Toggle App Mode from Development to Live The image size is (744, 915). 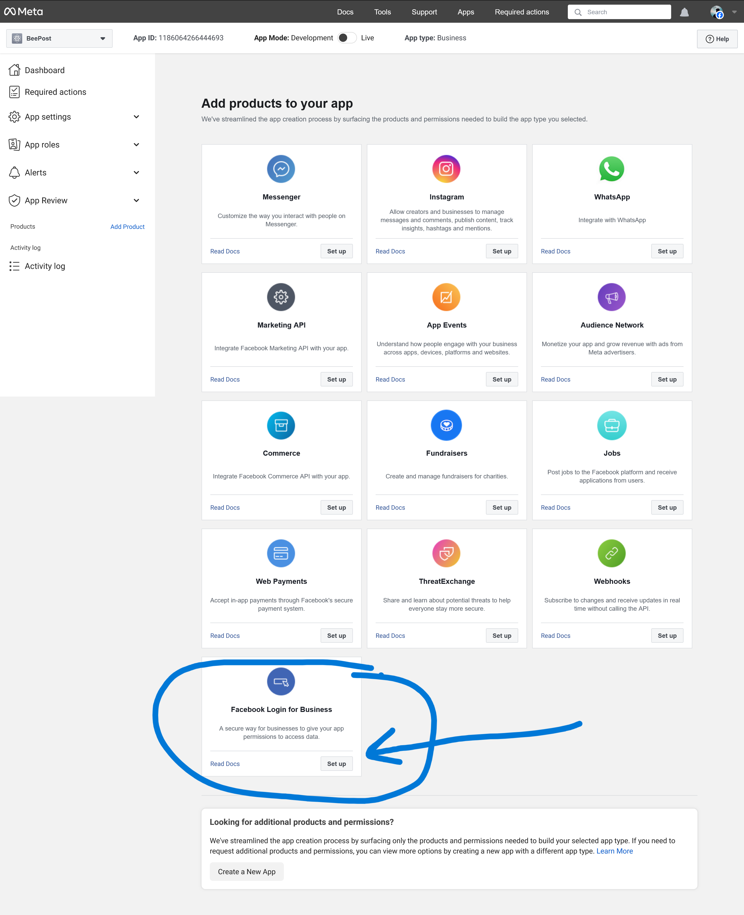click(x=347, y=38)
